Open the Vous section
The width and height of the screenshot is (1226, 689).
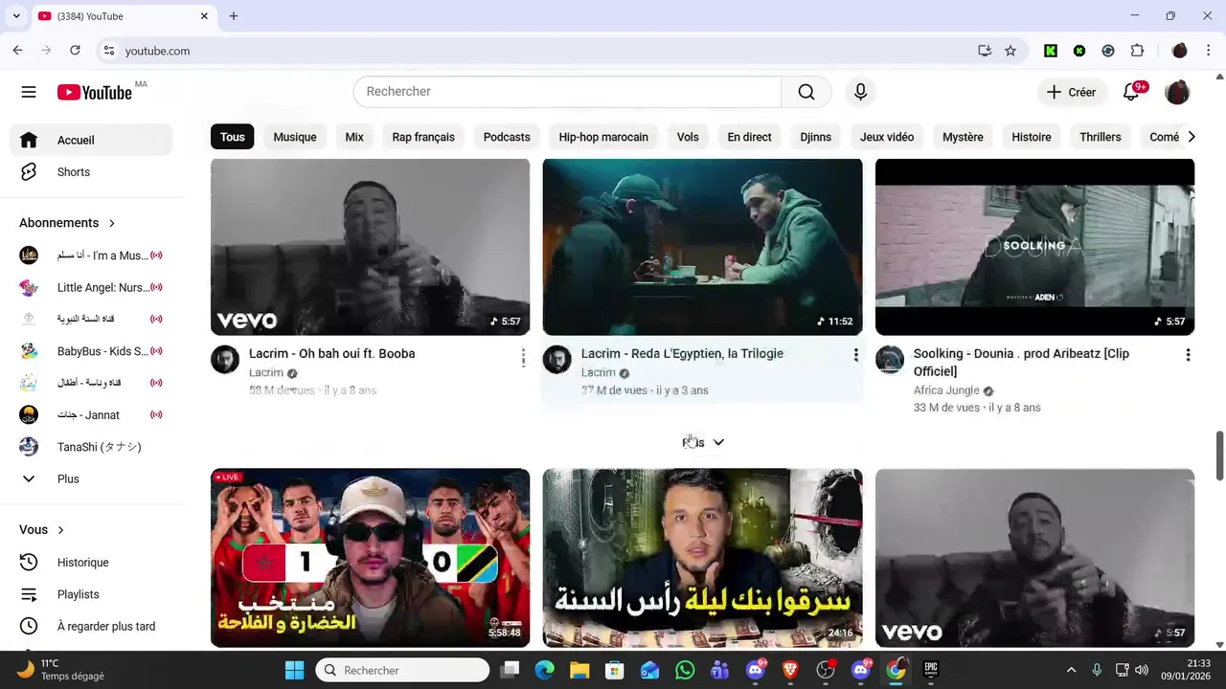click(x=42, y=530)
